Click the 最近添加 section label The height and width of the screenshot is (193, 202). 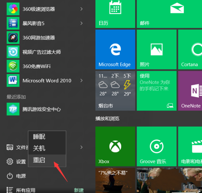click(16, 97)
